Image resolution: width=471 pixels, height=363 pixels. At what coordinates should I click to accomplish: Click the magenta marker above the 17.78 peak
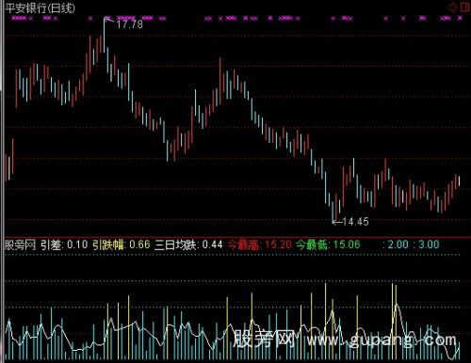click(x=107, y=18)
